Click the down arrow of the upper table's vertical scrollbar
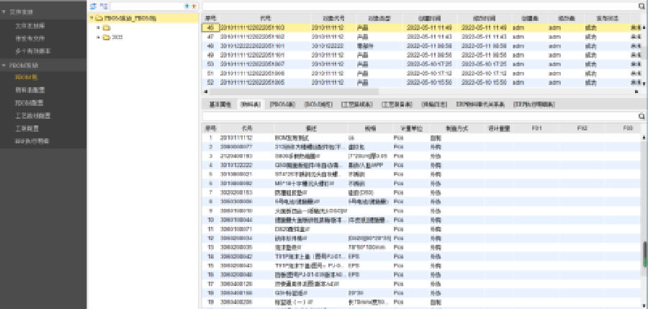Viewport: 648px width, 309px height. coord(644,84)
